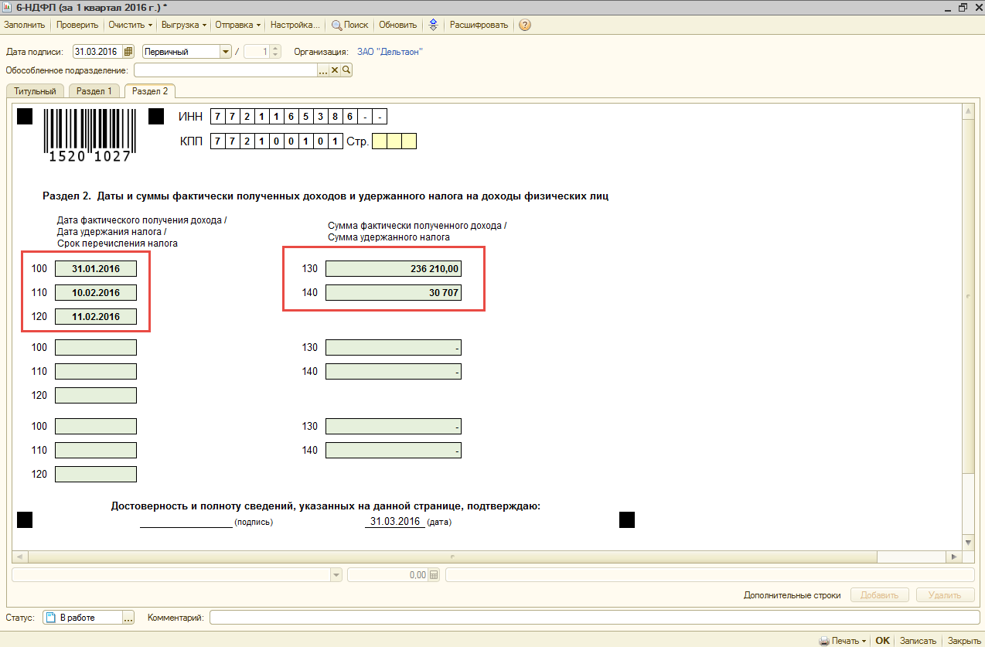Click the Заполнить toolbar button

click(25, 25)
